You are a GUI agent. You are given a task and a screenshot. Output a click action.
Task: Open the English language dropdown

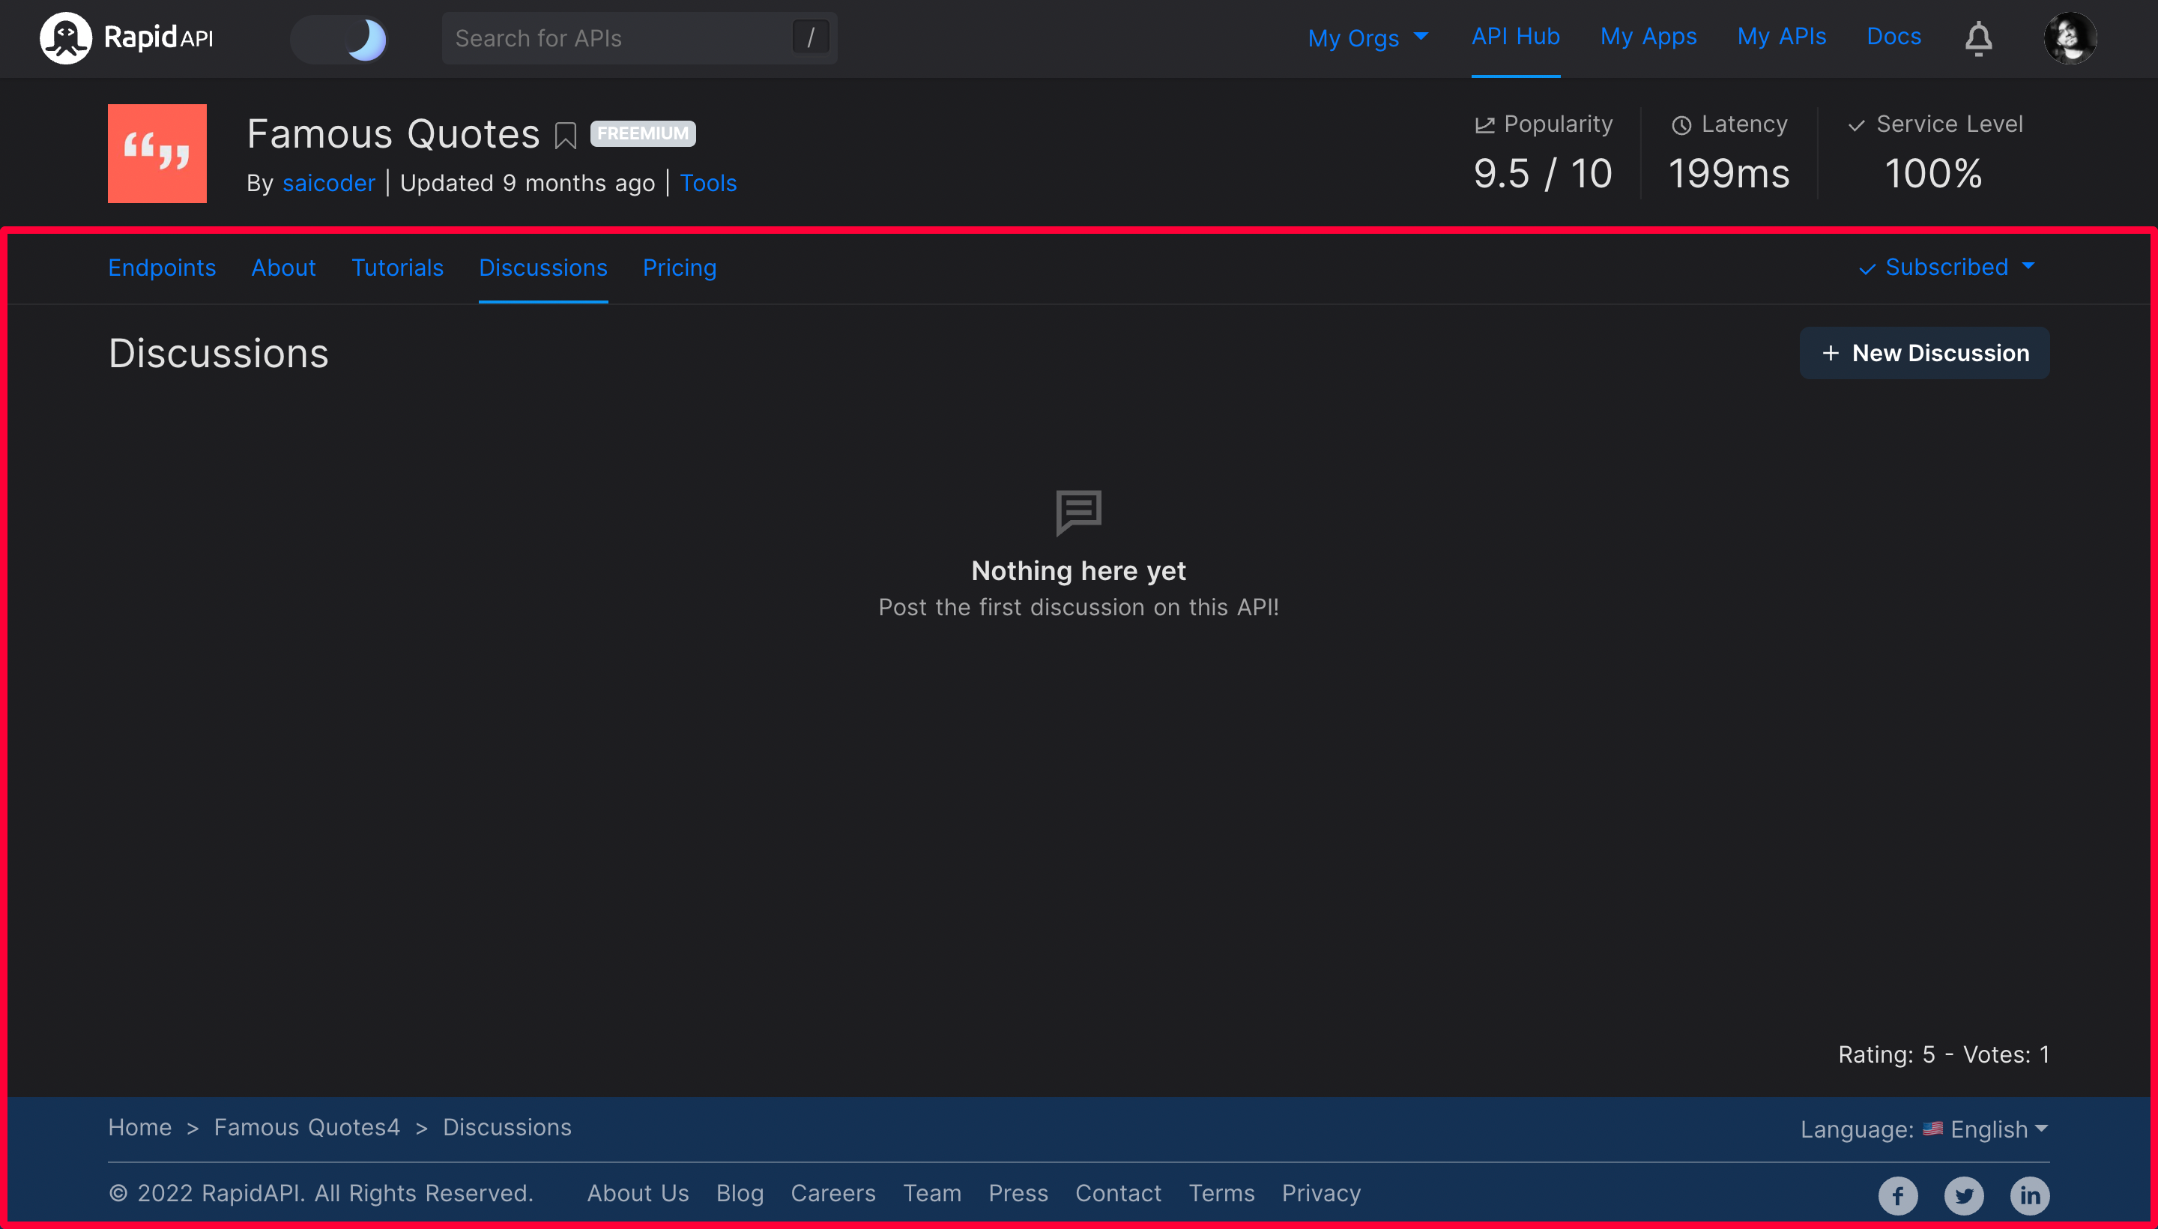point(1998,1129)
